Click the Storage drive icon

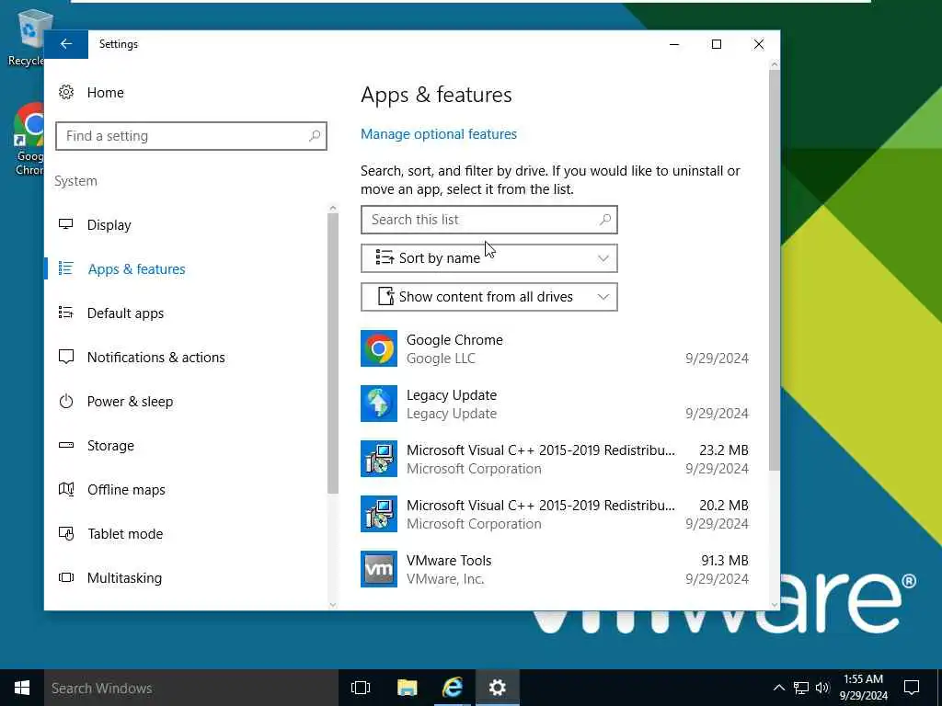(66, 445)
